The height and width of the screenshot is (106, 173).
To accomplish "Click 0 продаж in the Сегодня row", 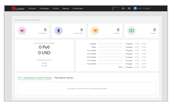I will tap(129, 44).
